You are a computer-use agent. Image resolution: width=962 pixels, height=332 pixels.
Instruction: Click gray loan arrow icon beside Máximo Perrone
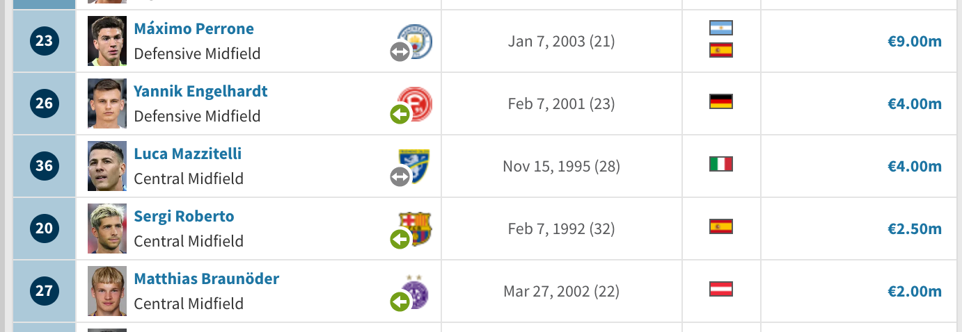point(400,51)
